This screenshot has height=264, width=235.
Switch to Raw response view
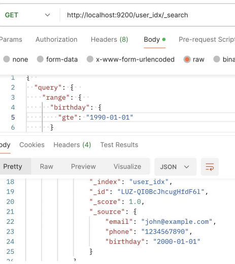click(x=47, y=166)
